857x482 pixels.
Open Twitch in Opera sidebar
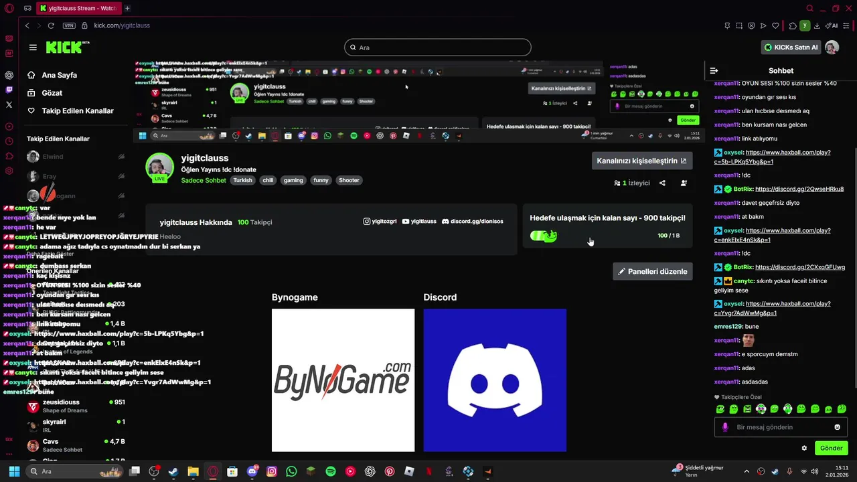click(9, 90)
